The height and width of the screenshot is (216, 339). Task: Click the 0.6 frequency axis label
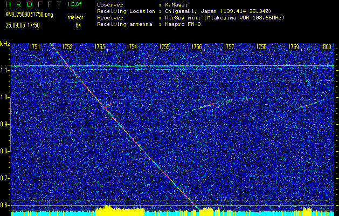[4, 205]
